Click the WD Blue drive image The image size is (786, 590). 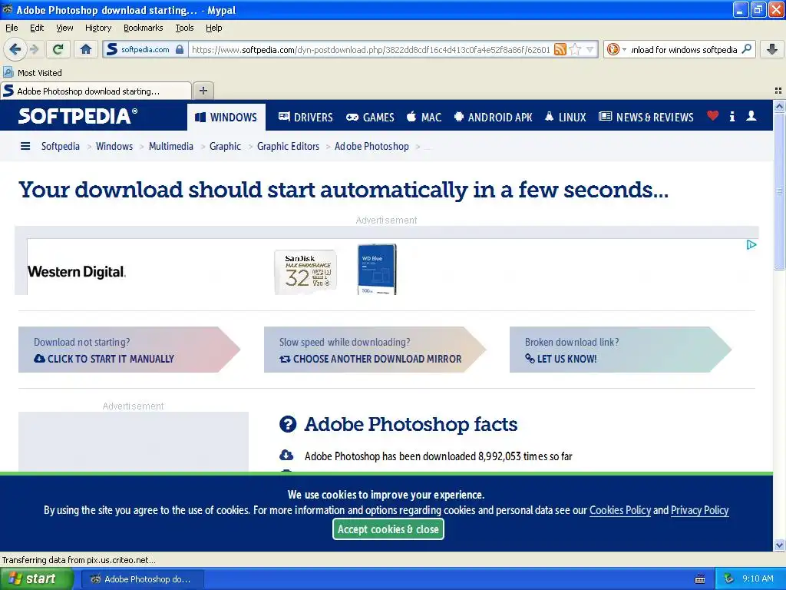click(377, 269)
